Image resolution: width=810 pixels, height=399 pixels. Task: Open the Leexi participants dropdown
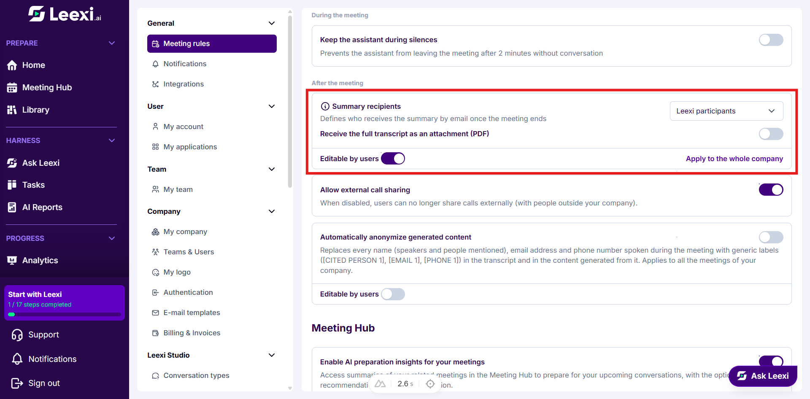[726, 111]
